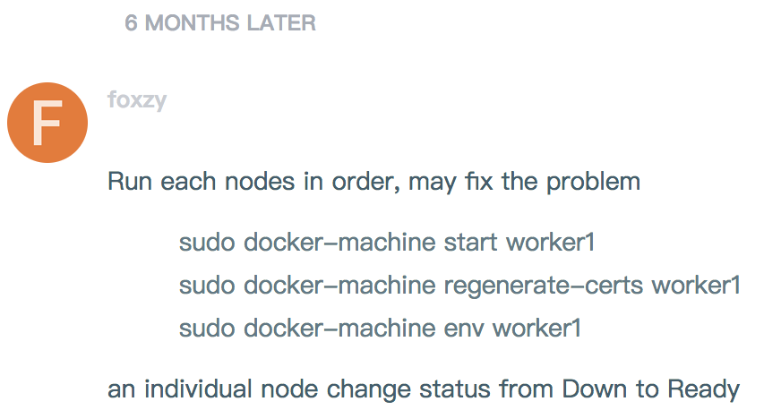Click the orange F avatar icon

pos(47,124)
